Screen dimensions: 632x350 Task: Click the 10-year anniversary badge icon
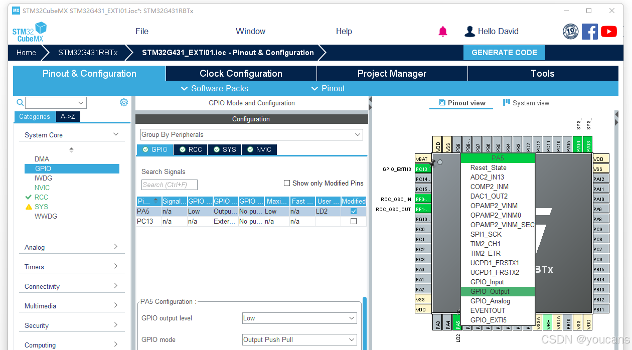[x=571, y=31]
